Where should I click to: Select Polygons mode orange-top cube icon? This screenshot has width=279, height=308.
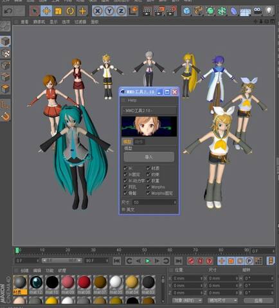pos(5,89)
